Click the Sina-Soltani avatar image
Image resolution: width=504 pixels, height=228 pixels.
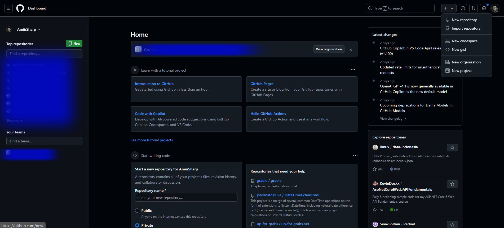(x=375, y=224)
